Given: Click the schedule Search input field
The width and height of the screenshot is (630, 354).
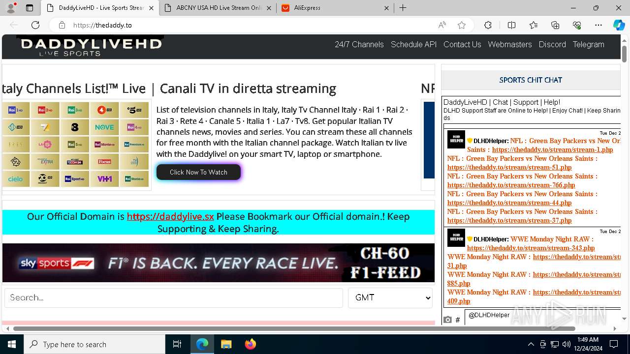Looking at the screenshot, I should tap(174, 297).
